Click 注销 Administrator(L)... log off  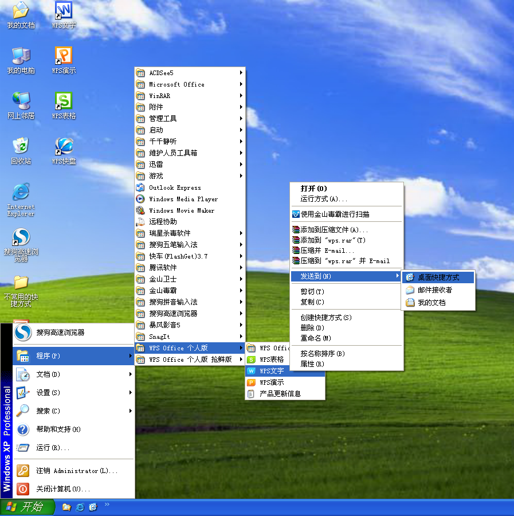[73, 471]
